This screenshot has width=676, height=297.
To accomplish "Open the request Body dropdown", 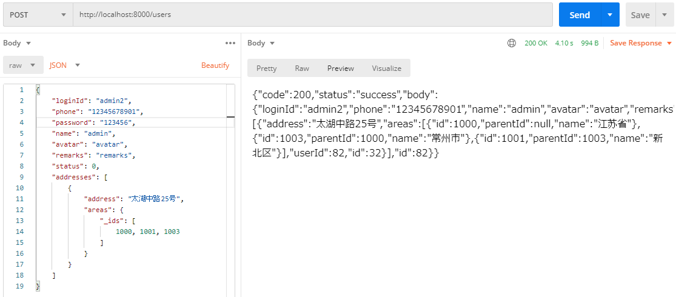I will [17, 43].
